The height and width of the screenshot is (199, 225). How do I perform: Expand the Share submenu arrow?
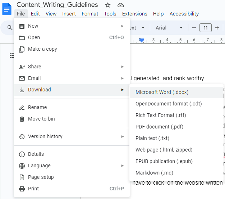coord(122,67)
